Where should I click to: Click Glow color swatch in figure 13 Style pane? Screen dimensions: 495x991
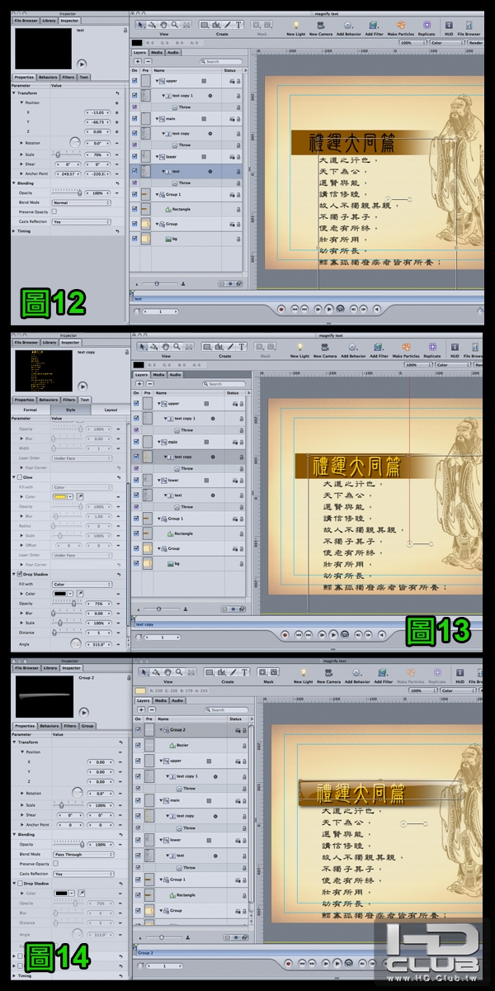(x=59, y=496)
